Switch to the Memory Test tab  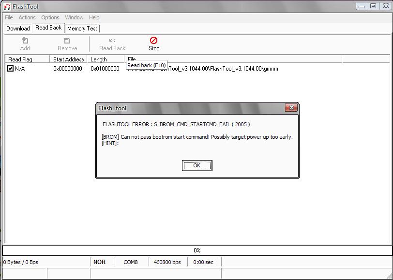click(82, 29)
